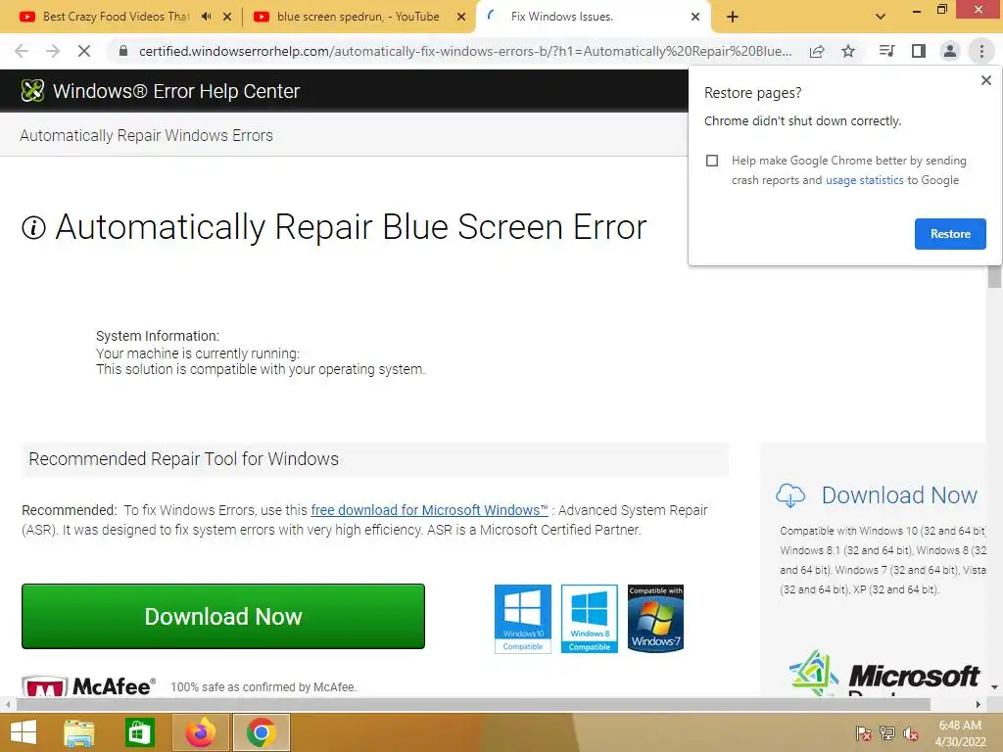Close the Best Crazy Food Videos tab
The width and height of the screenshot is (1003, 752).
tap(227, 17)
